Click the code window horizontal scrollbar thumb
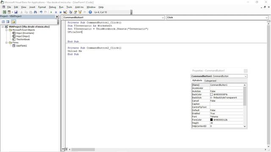271x152 pixels. coord(83,149)
